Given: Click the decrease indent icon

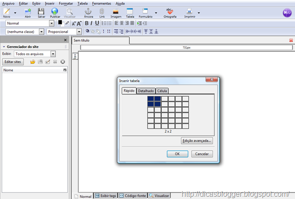Looking at the screenshot, I should (x=145, y=23).
